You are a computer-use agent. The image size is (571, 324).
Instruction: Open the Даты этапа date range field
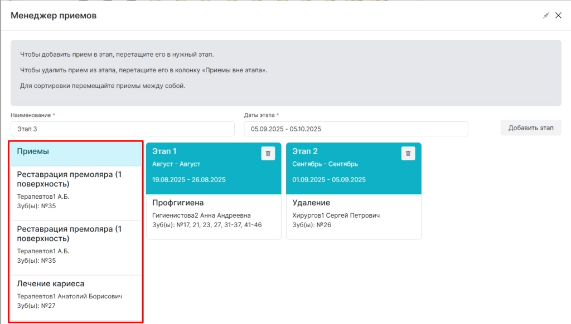[356, 129]
